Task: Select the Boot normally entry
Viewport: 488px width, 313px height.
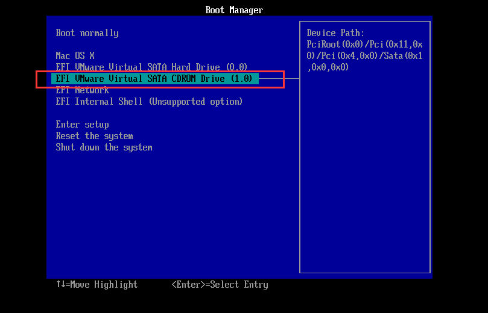Action: point(87,33)
